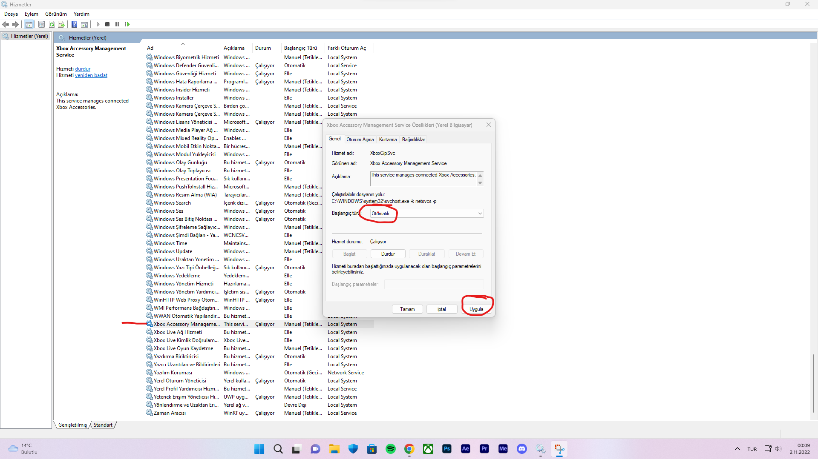
Task: Open the Xbox app from the taskbar
Action: [x=428, y=449]
